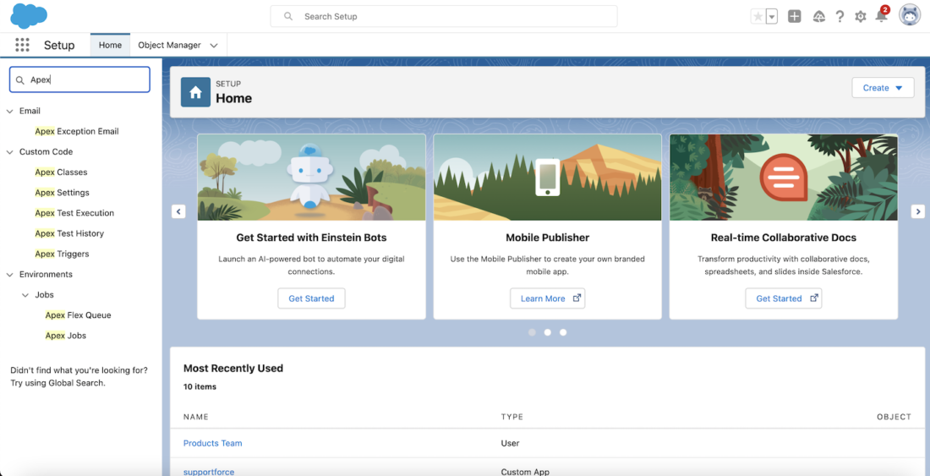Open the user profile avatar
The height and width of the screenshot is (476, 930).
909,16
